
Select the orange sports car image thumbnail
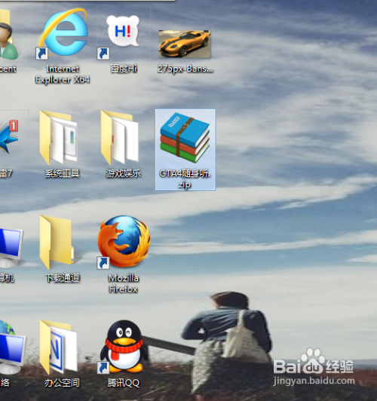(185, 44)
